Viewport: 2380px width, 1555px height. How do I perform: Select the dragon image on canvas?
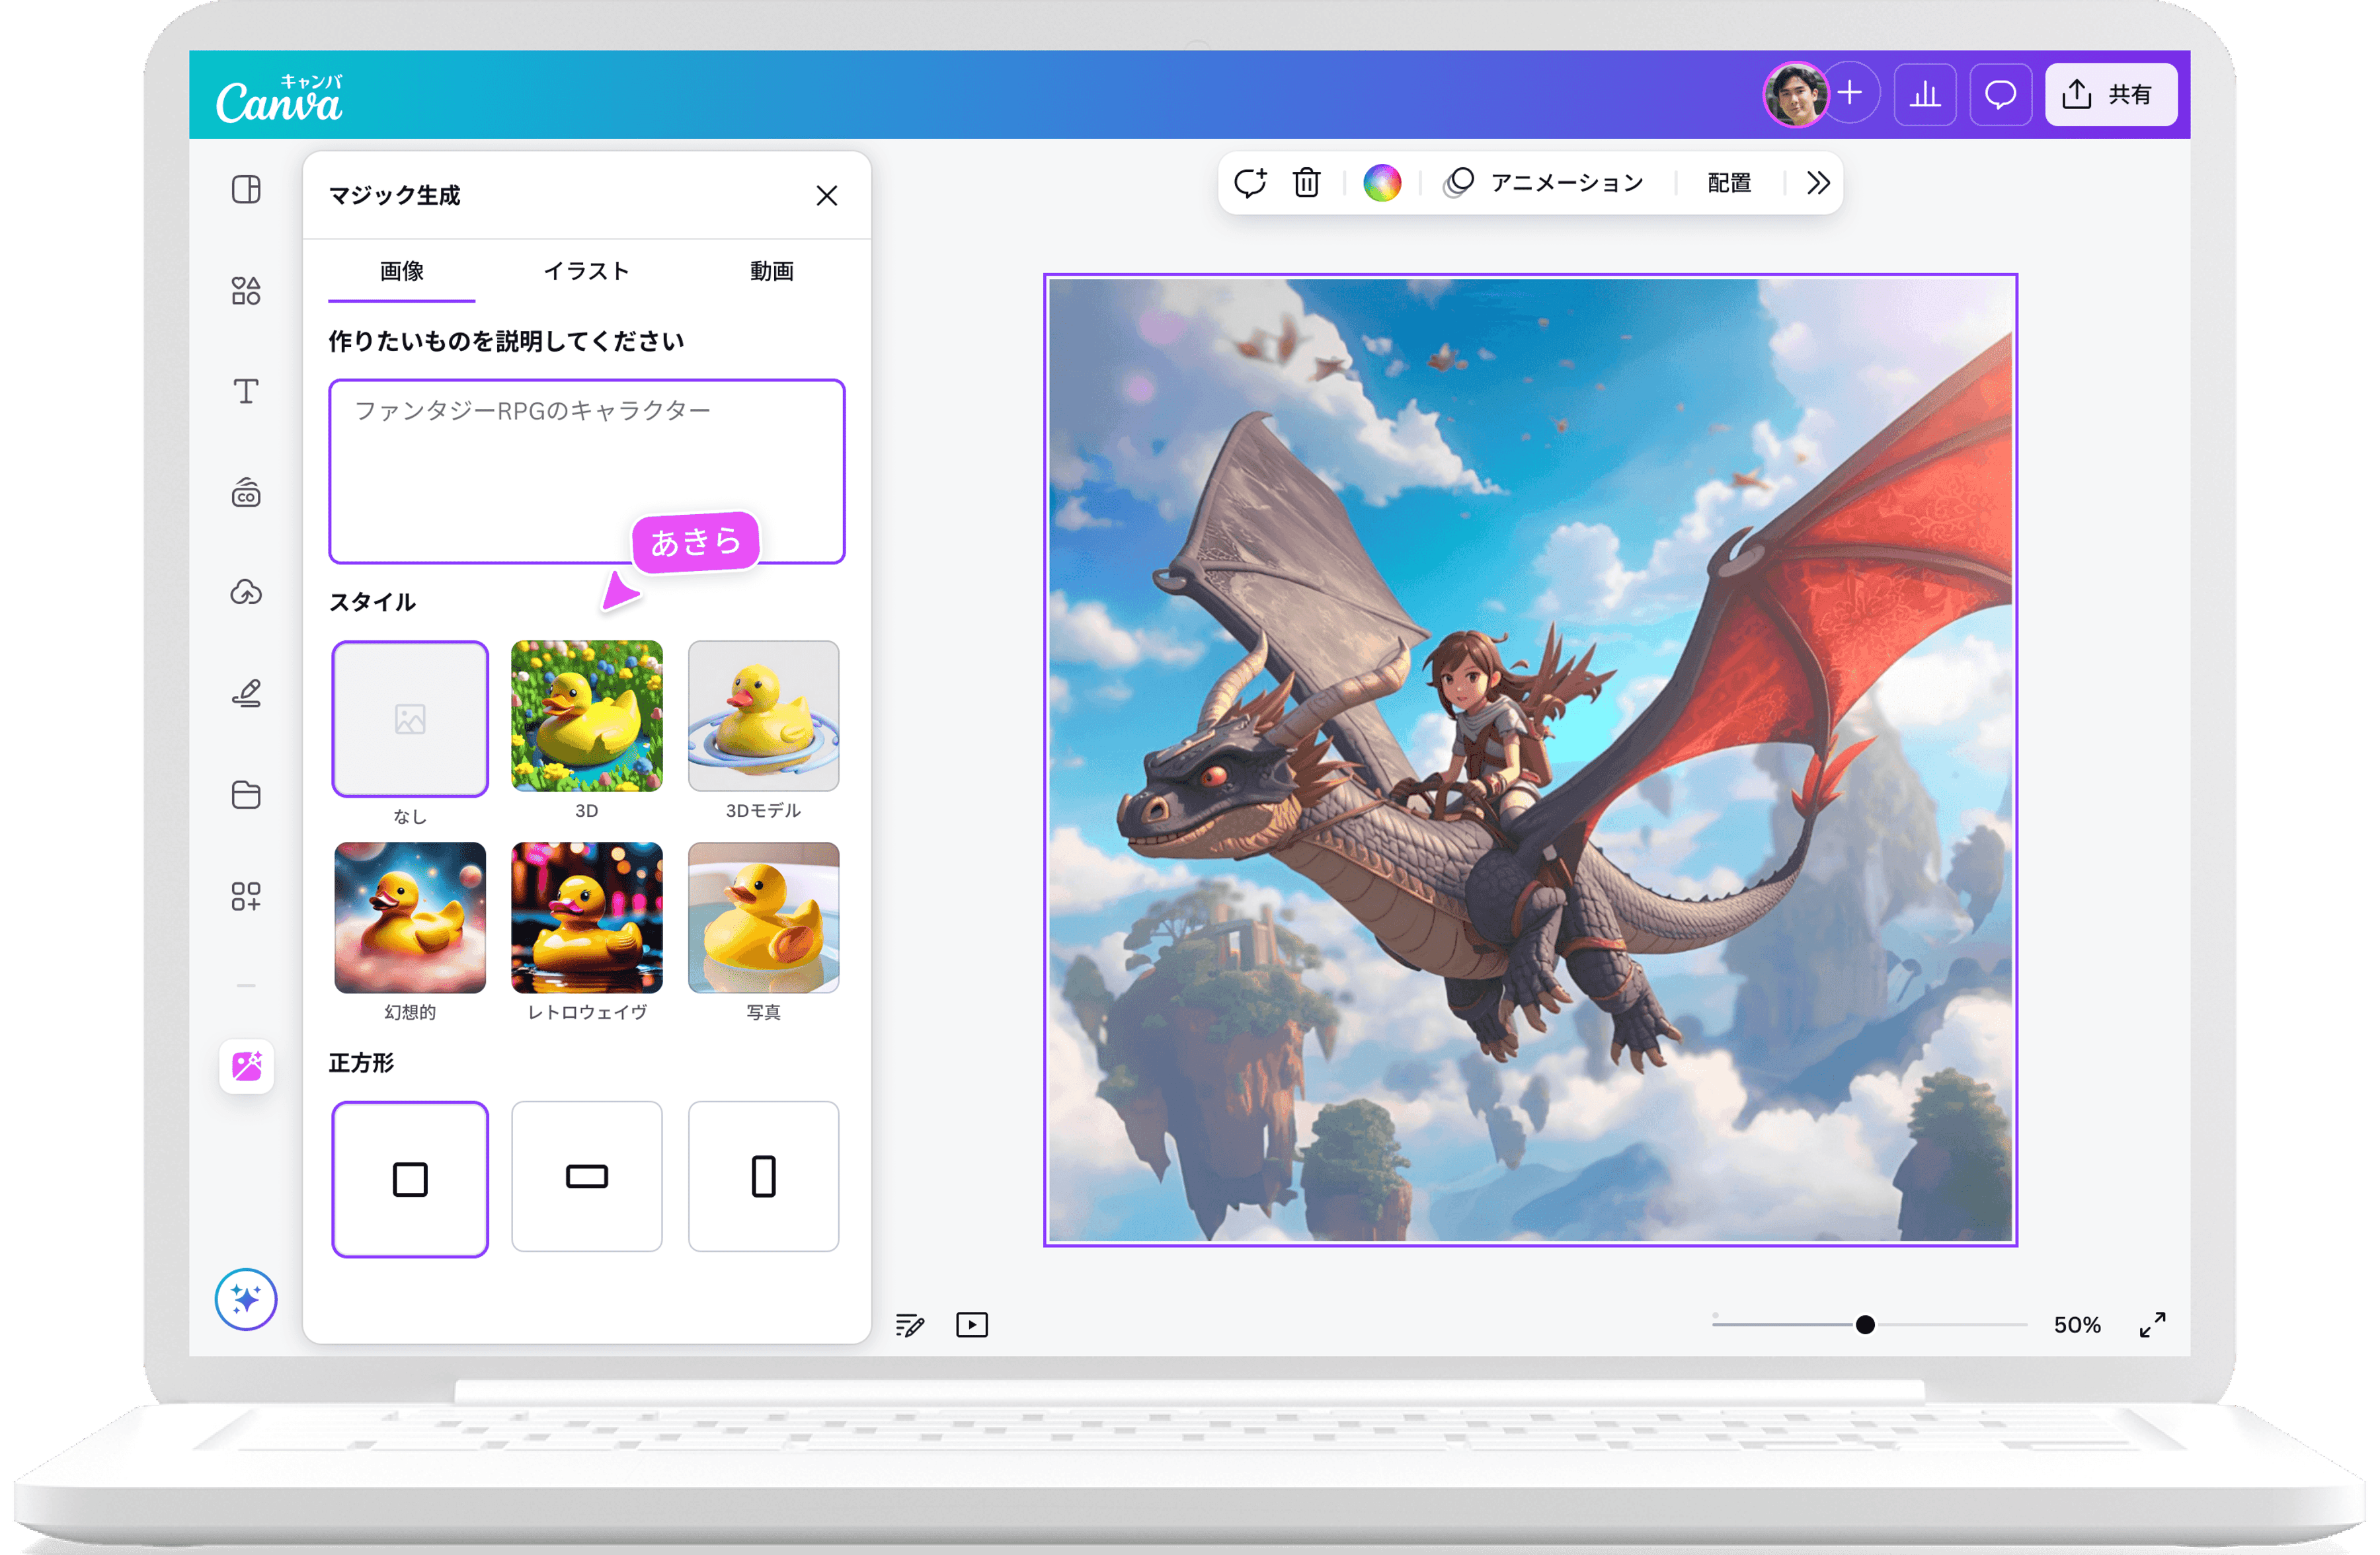coord(1530,759)
